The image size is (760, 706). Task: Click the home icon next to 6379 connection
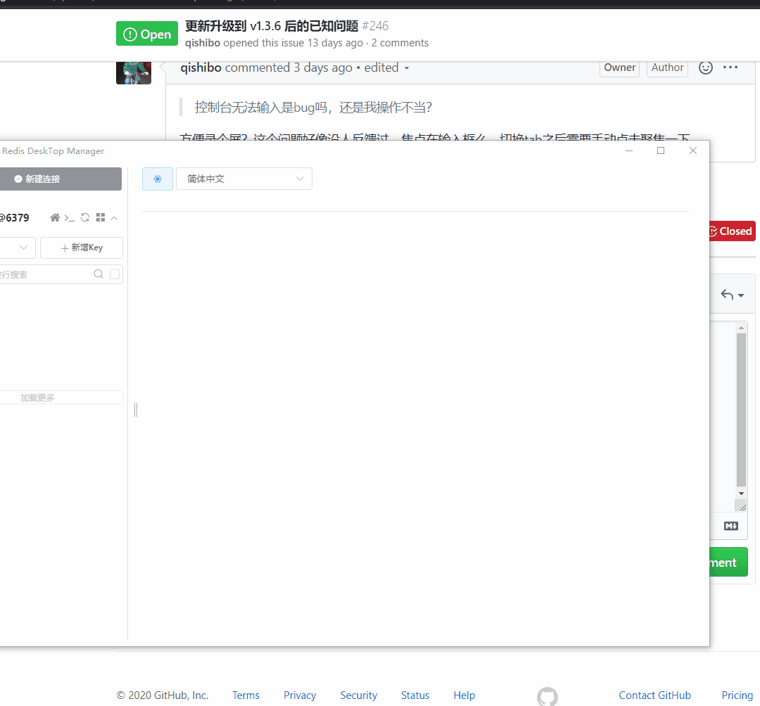click(x=55, y=218)
